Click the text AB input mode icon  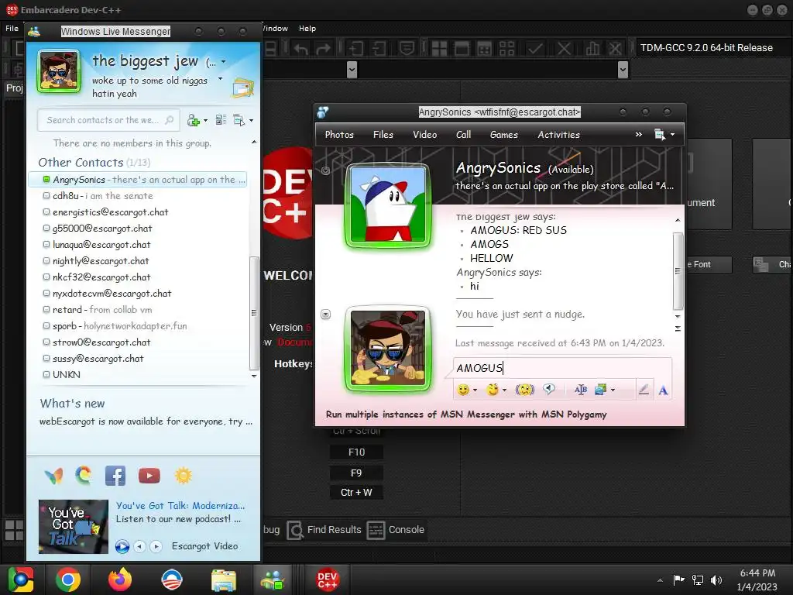point(581,390)
